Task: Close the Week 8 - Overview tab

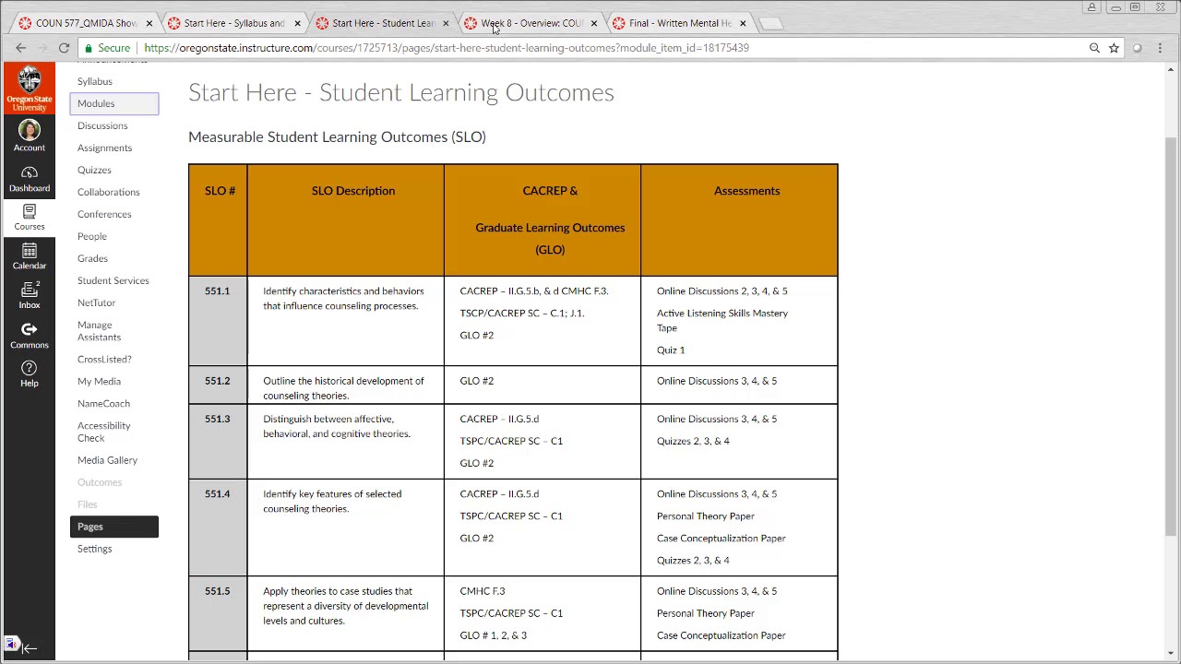Action: pyautogui.click(x=593, y=23)
